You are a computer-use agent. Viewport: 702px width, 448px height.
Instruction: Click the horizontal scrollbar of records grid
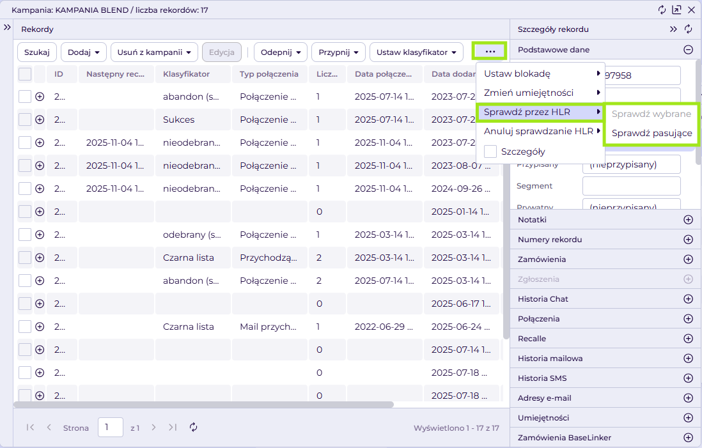[204, 405]
